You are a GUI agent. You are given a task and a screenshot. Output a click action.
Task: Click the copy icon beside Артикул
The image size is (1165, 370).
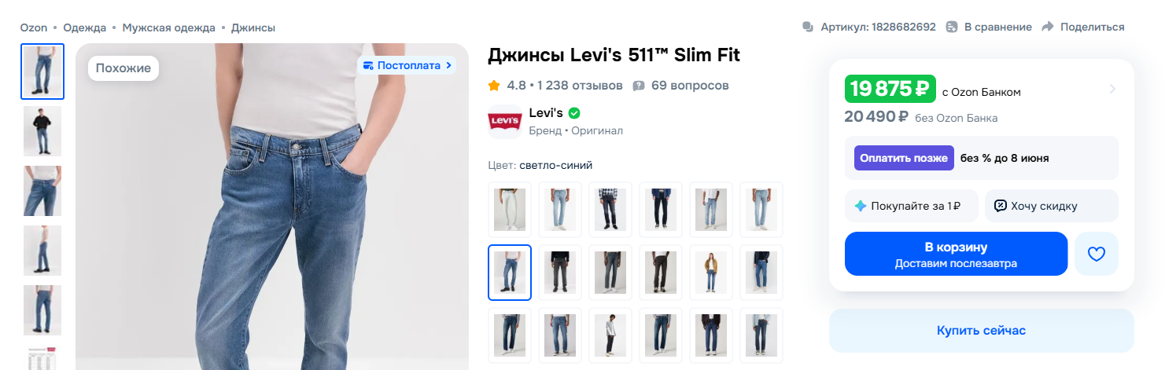pos(807,27)
